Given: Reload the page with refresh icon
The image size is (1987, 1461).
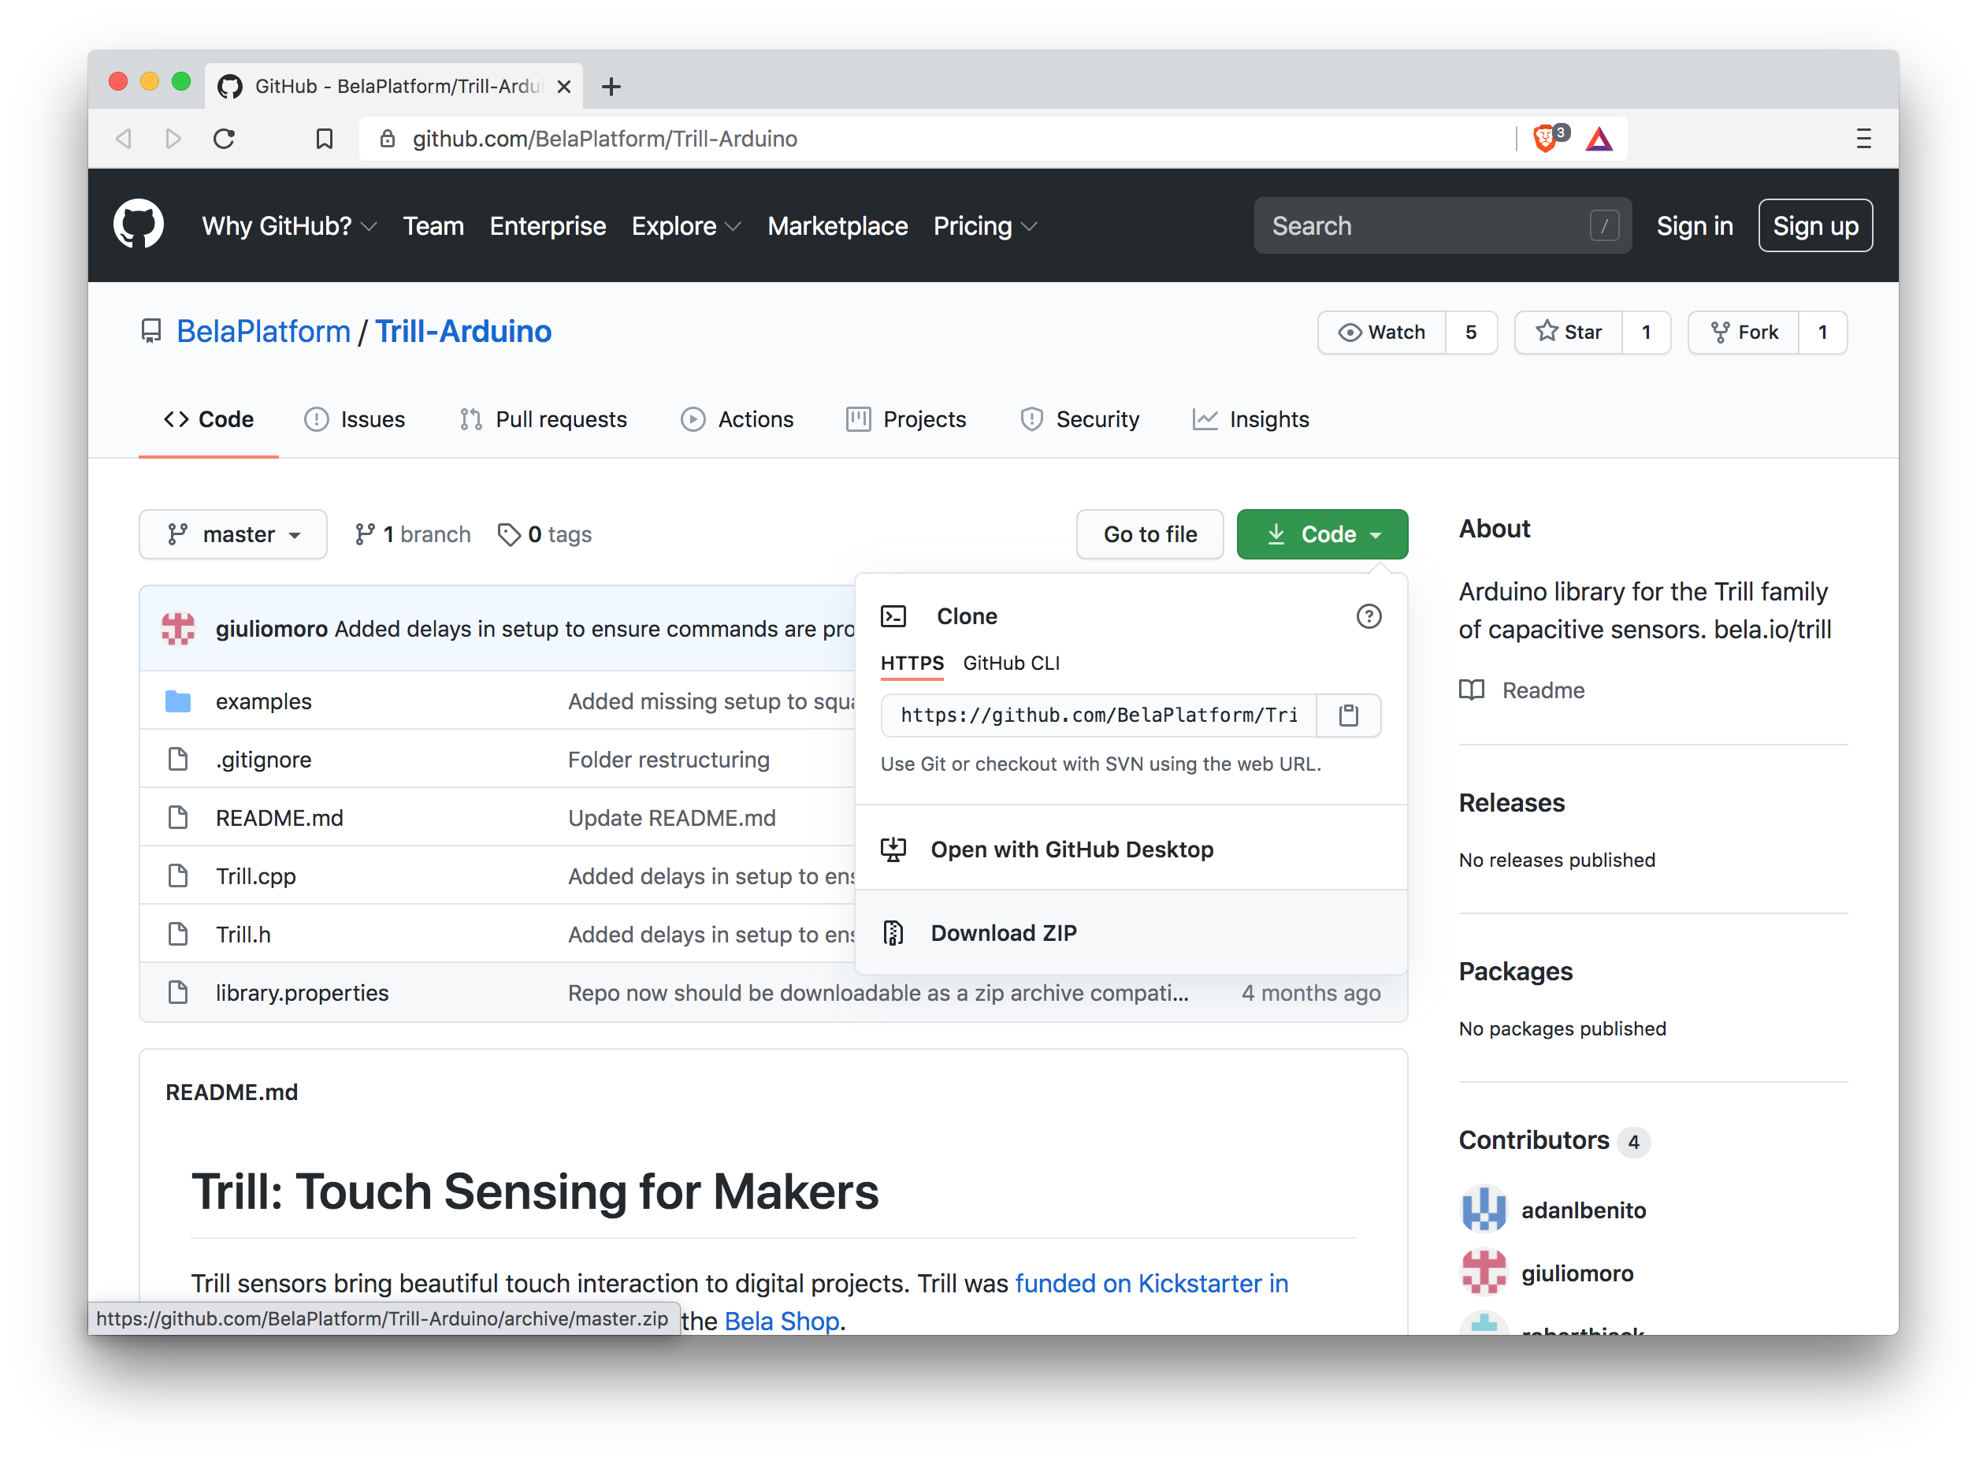Looking at the screenshot, I should [225, 139].
